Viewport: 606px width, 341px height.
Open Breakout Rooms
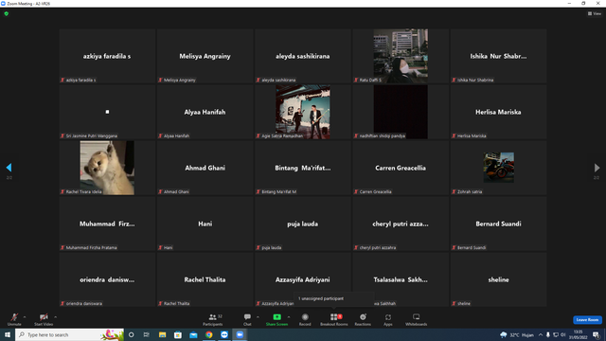tap(334, 319)
